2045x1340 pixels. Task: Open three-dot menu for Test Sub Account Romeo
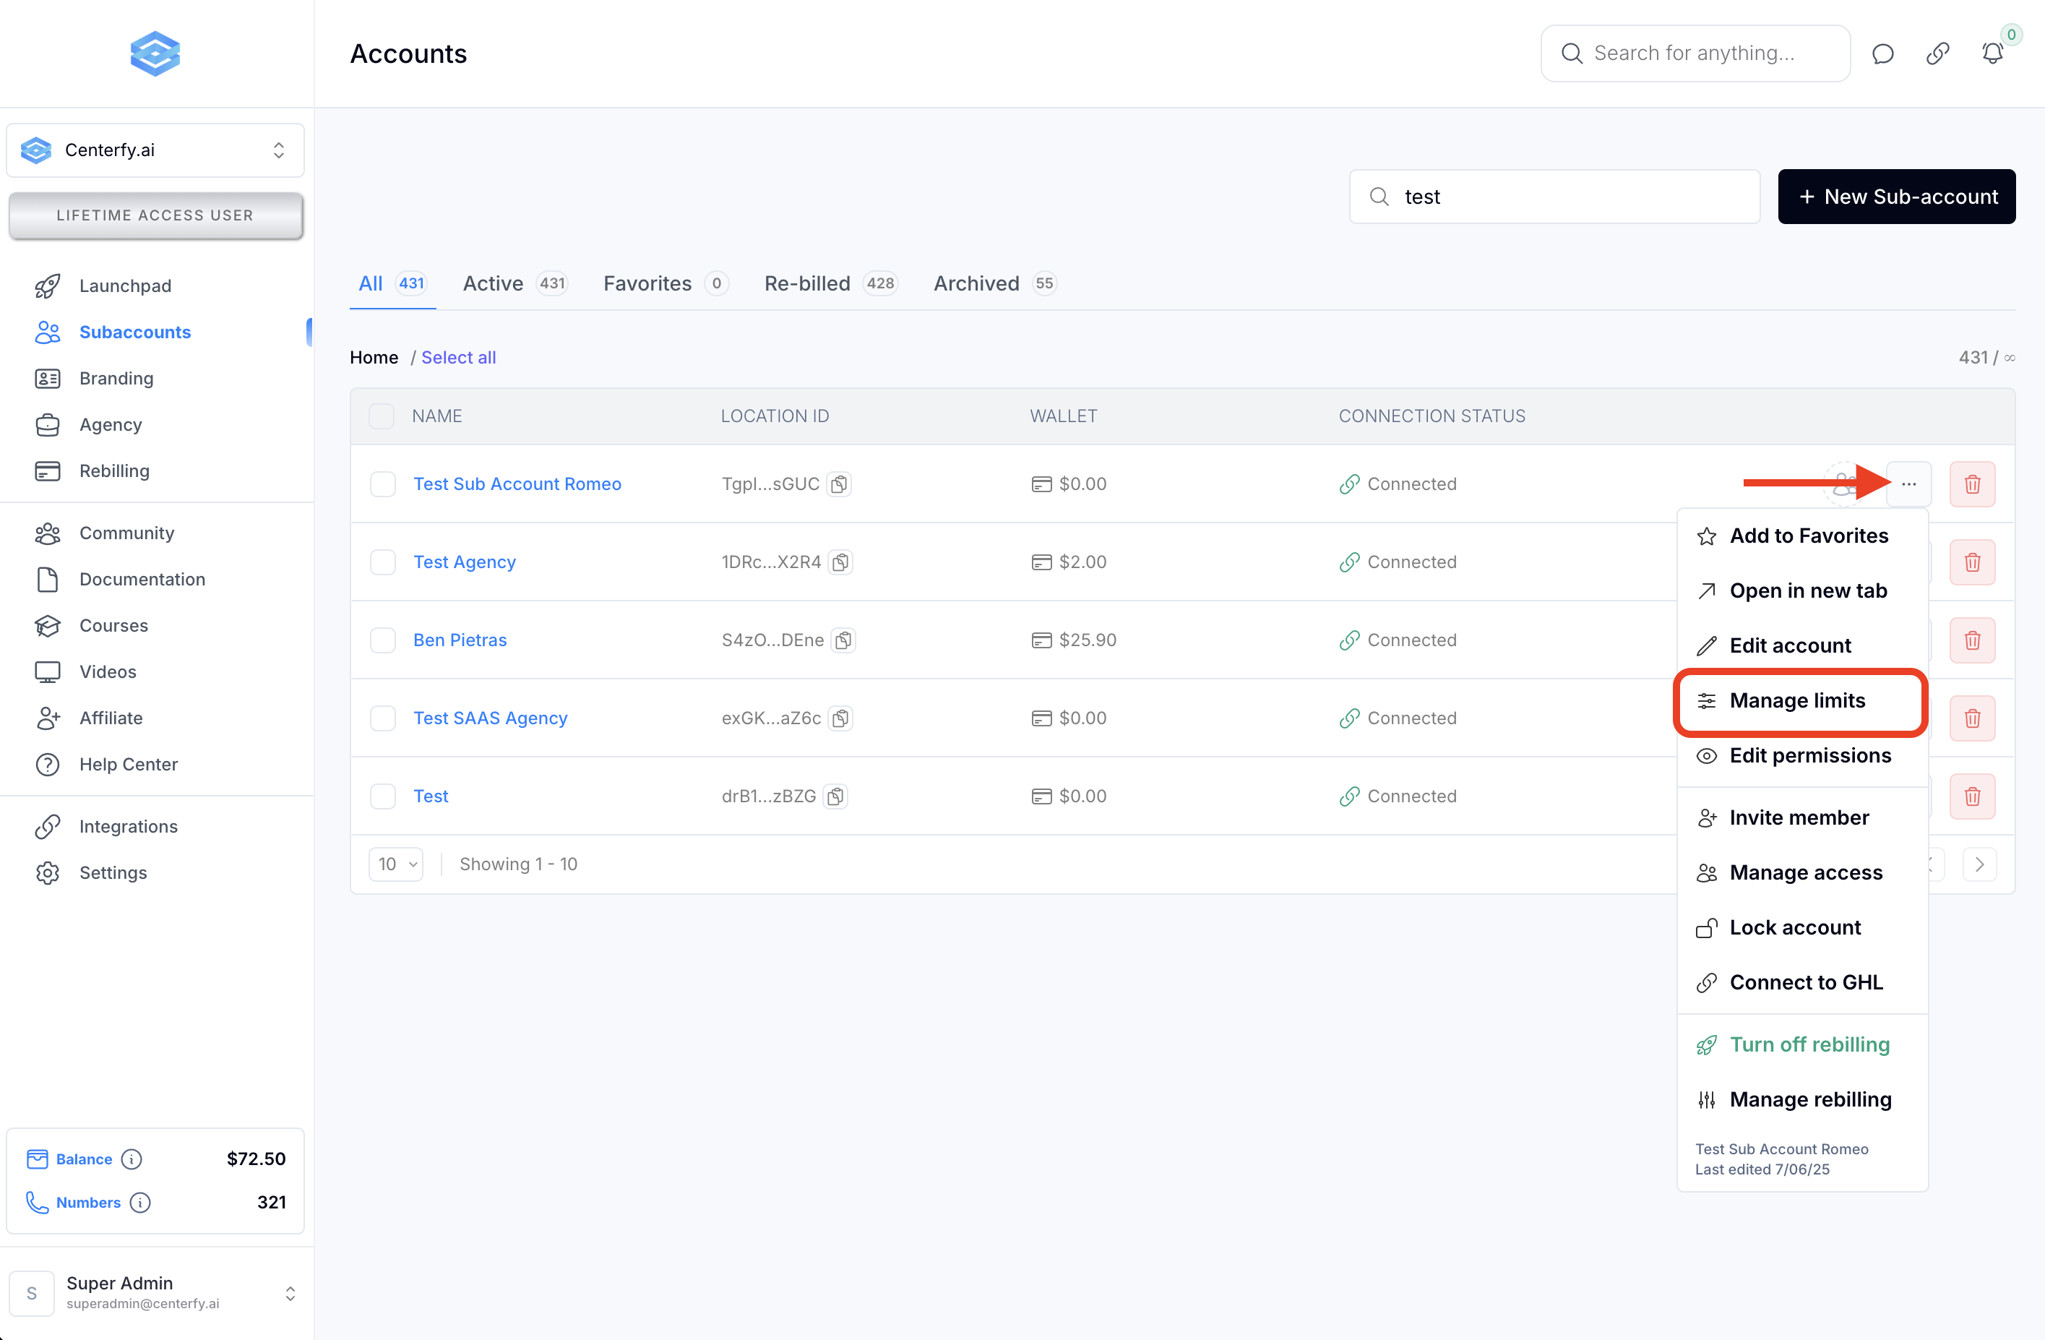point(1908,484)
